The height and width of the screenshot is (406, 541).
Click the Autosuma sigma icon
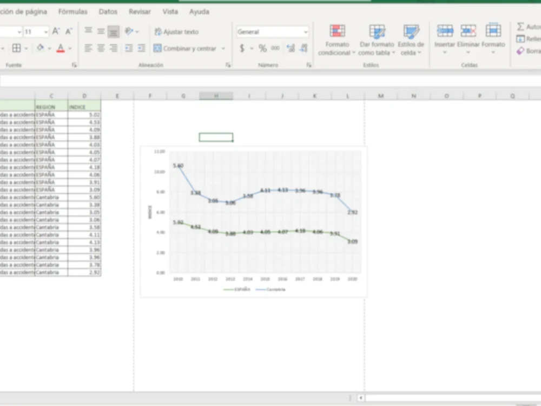520,27
